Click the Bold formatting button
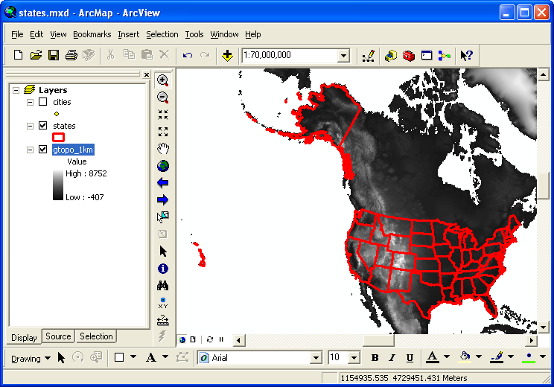This screenshot has width=554, height=387. pos(375,358)
